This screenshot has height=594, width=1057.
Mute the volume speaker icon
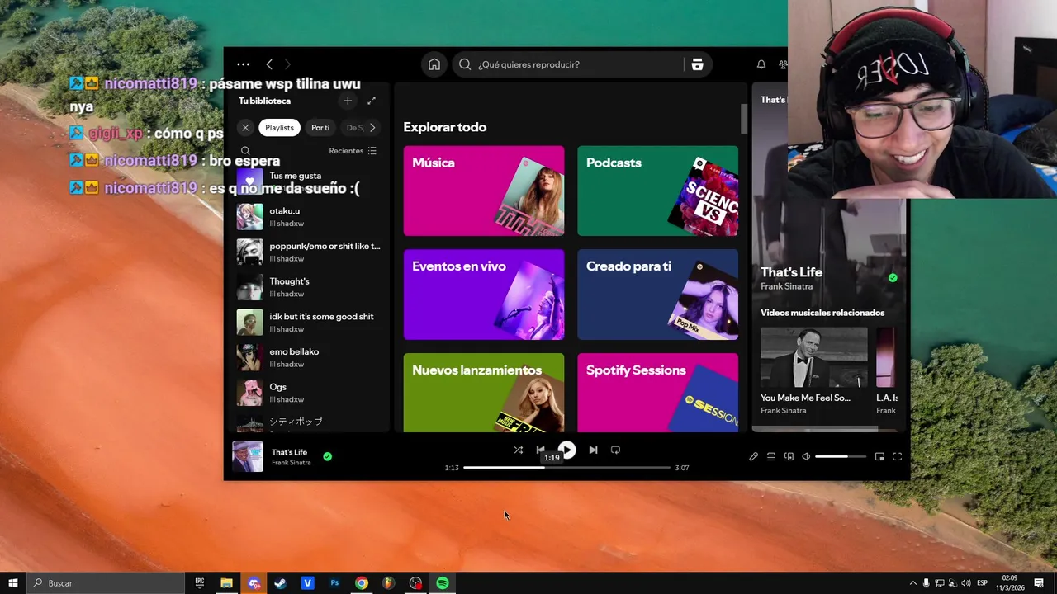pyautogui.click(x=807, y=456)
